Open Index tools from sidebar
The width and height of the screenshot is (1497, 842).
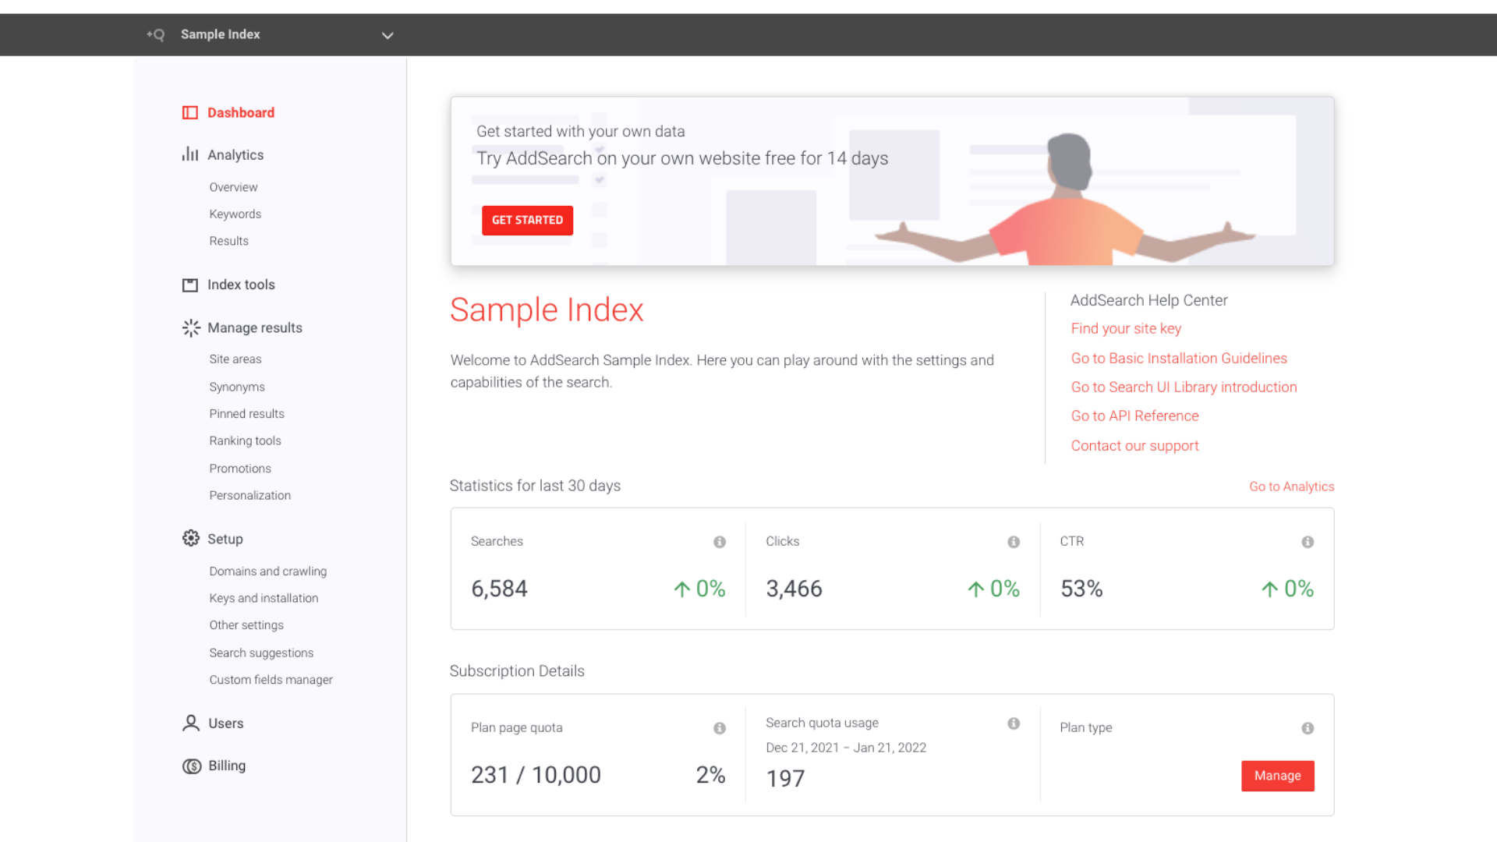coord(241,285)
